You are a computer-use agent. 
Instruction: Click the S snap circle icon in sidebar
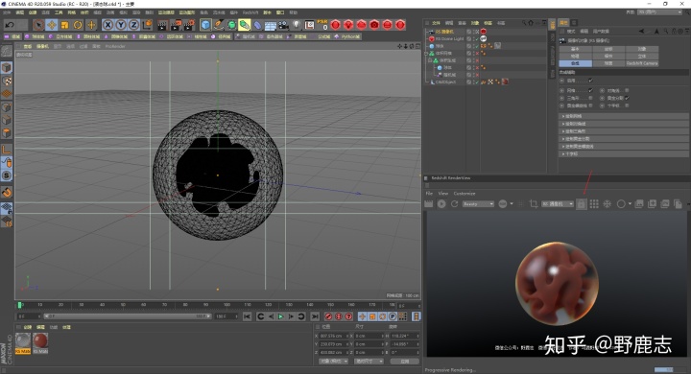[7, 175]
